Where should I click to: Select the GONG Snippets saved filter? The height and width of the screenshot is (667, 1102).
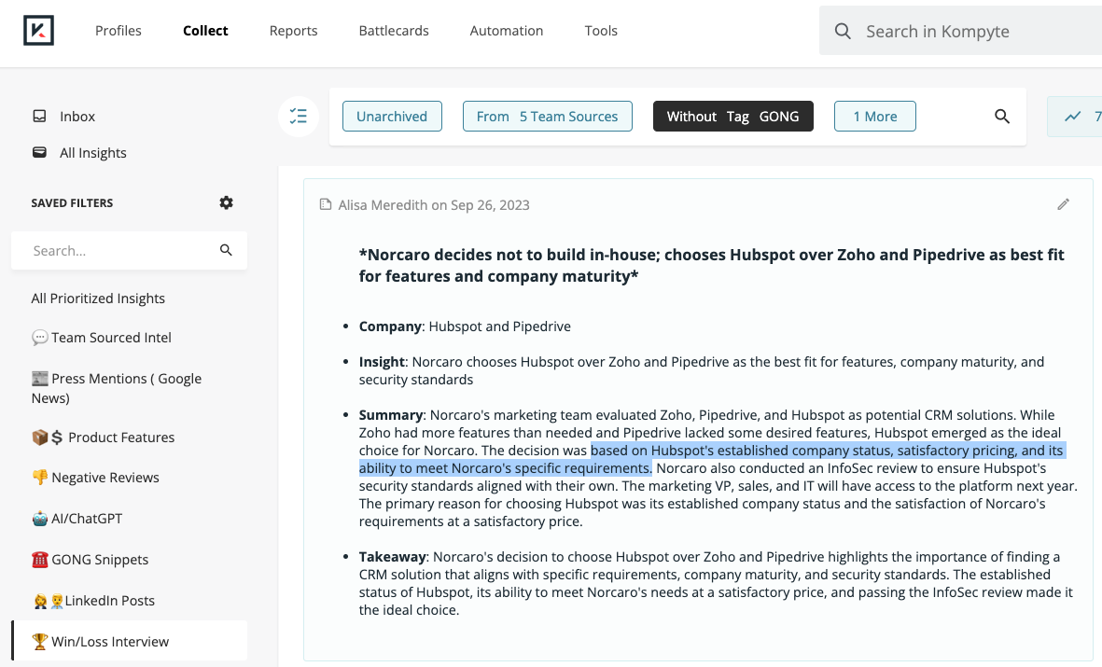pyautogui.click(x=100, y=560)
